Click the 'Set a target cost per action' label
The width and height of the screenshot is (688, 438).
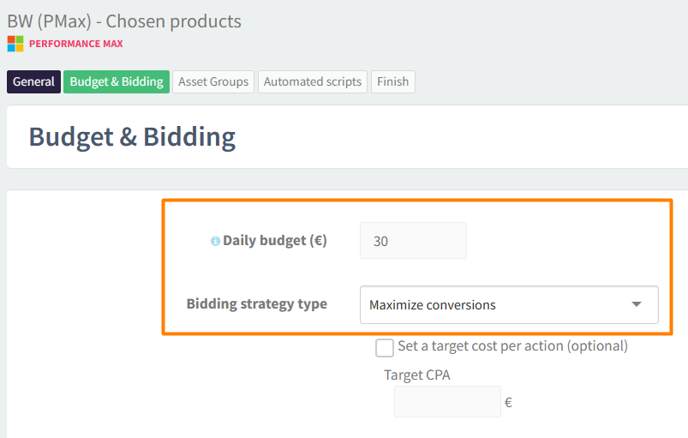tap(512, 346)
